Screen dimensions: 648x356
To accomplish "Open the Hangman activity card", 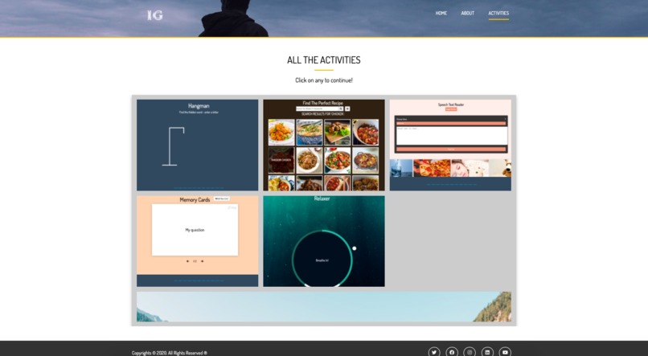I will [x=198, y=145].
